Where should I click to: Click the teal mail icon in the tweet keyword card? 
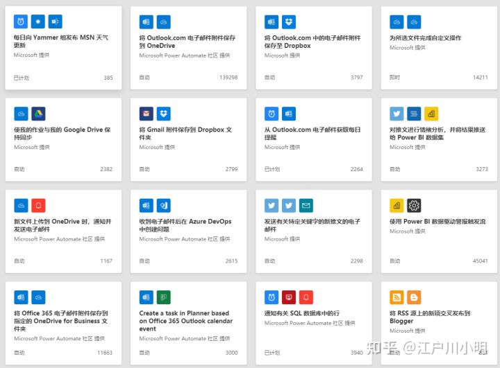point(306,205)
